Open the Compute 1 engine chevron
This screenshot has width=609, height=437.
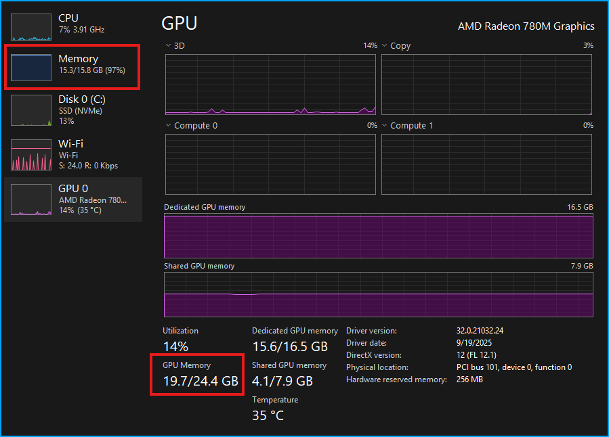pyautogui.click(x=383, y=125)
